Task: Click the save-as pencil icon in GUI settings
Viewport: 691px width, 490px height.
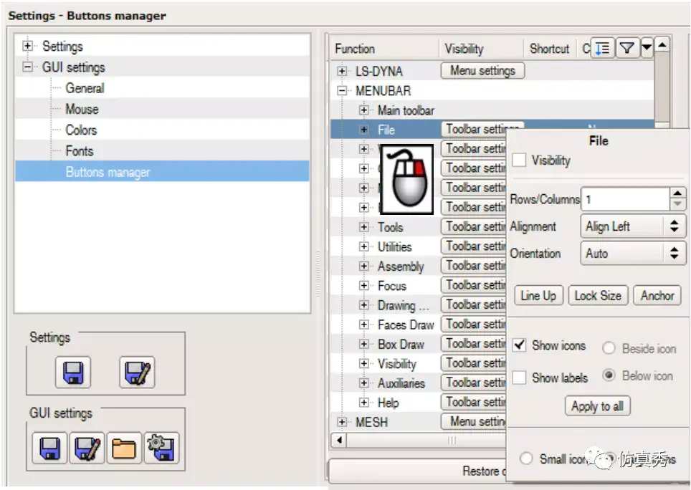Action: click(87, 448)
